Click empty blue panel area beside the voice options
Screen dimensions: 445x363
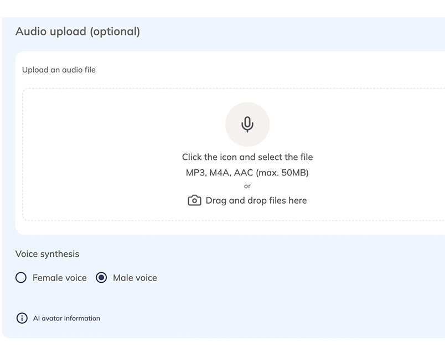coord(304,278)
